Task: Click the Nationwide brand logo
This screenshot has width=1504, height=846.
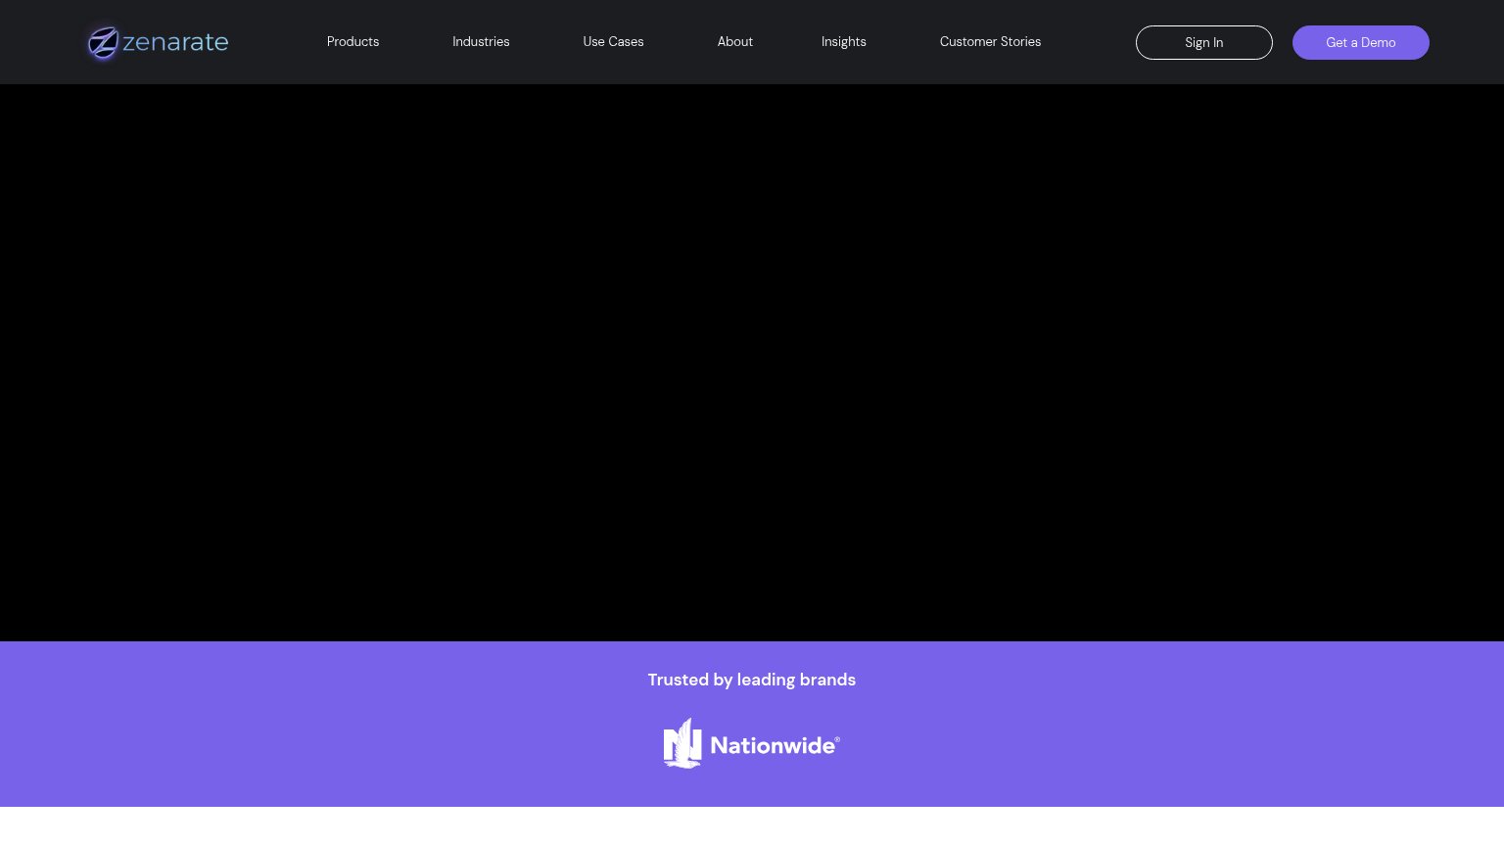Action: click(x=752, y=744)
